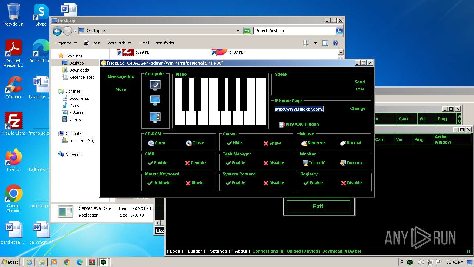
Task: Open the address bar history dropdown
Action: pos(238,31)
